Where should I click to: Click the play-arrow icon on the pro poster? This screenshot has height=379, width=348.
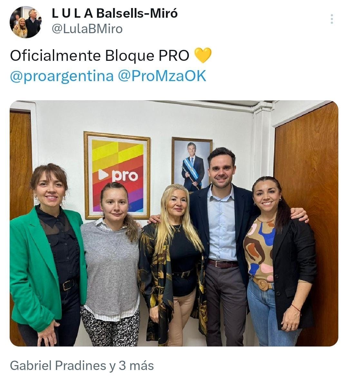(x=102, y=175)
